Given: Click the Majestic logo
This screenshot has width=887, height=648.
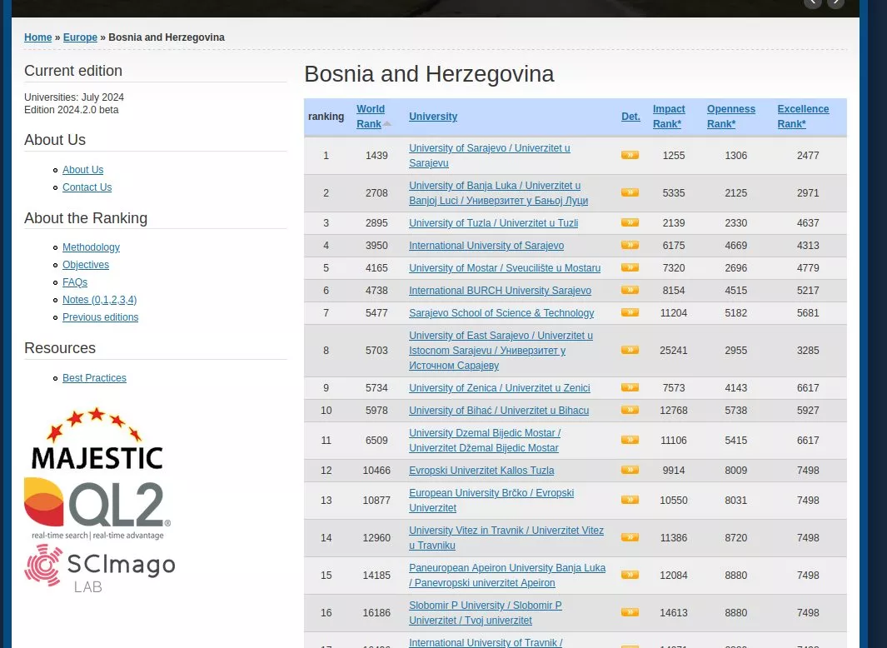Looking at the screenshot, I should click(x=97, y=439).
